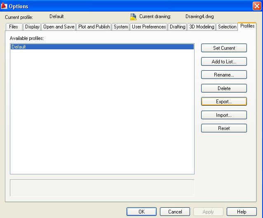Switch to the 3D Modeling tab
The height and width of the screenshot is (218, 263).
[202, 27]
